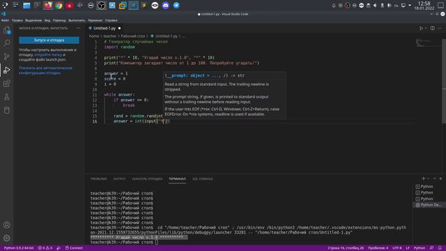Open the Accounts menu icon

point(6,225)
